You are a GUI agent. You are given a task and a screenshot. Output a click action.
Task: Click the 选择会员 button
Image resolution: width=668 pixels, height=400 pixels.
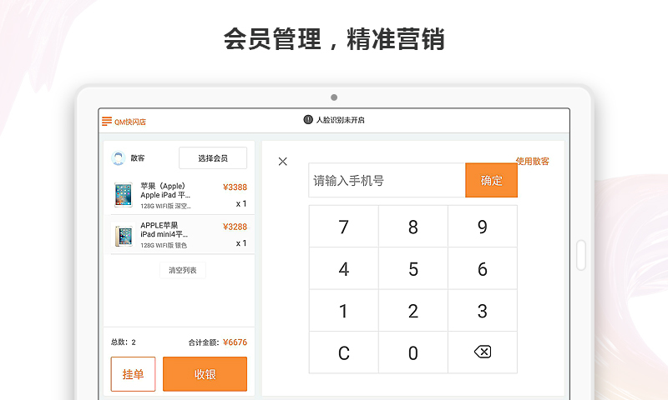(213, 158)
